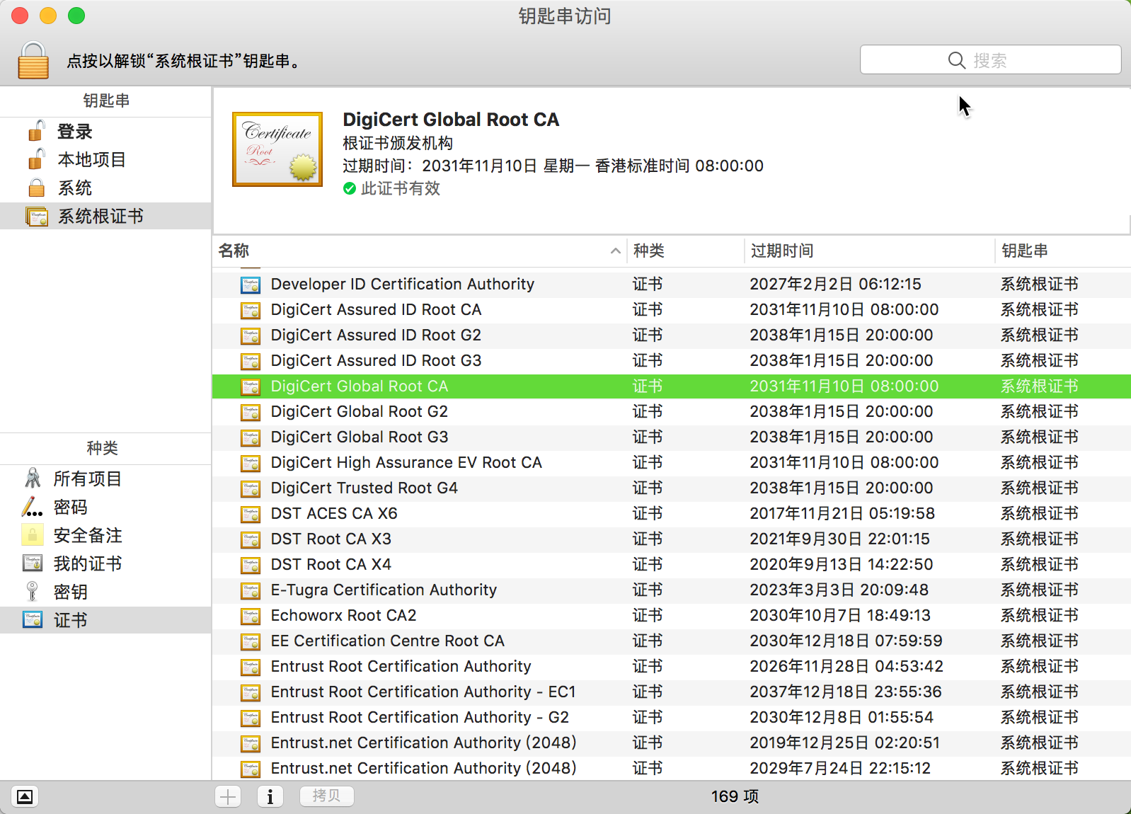Click certificate icon of E-Tugra Certification Authority
This screenshot has width=1131, height=814.
(251, 591)
